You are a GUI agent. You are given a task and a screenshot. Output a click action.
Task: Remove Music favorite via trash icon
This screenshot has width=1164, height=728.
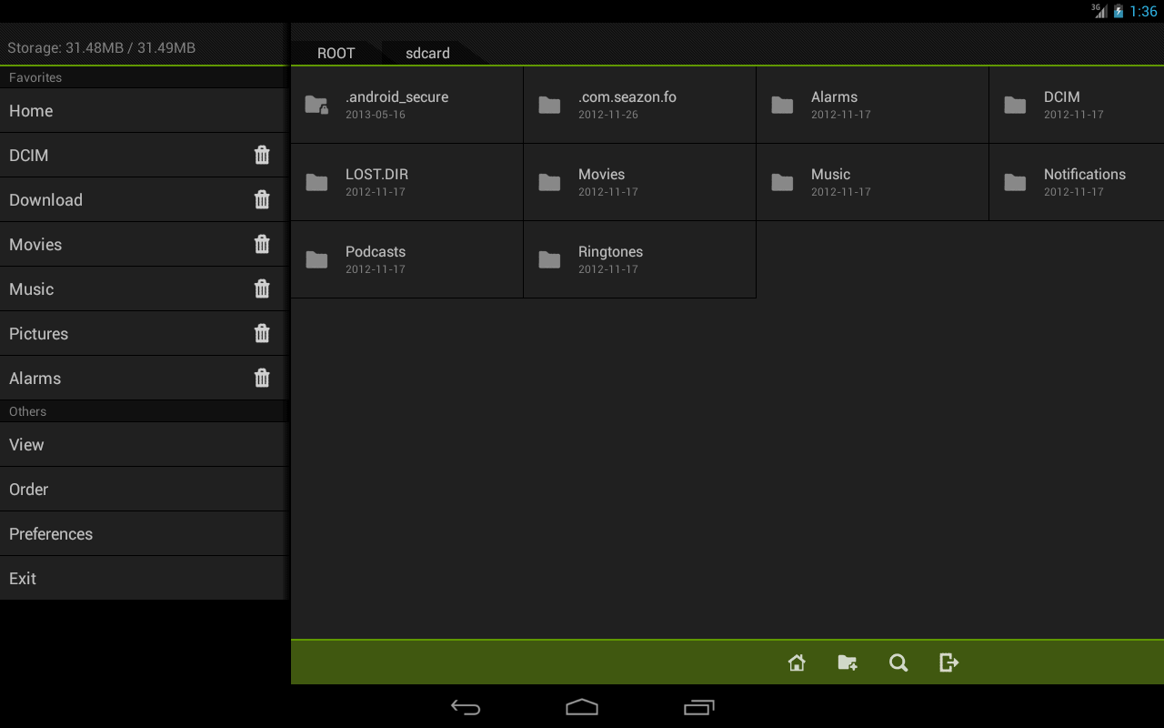(x=262, y=288)
